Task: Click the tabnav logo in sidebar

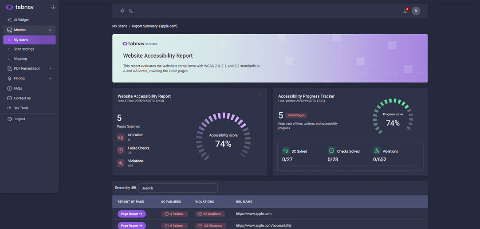Action: point(20,8)
